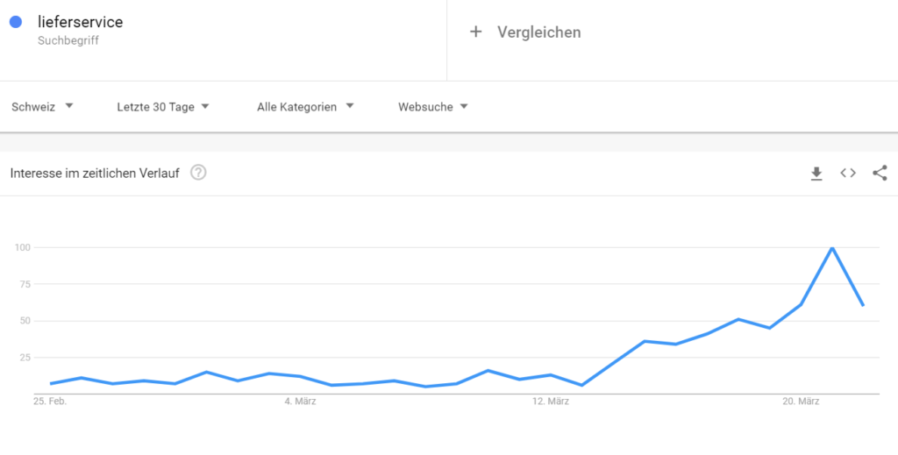
Task: Click the Interesse im zeitlichen Verlauf heading
Action: [95, 174]
